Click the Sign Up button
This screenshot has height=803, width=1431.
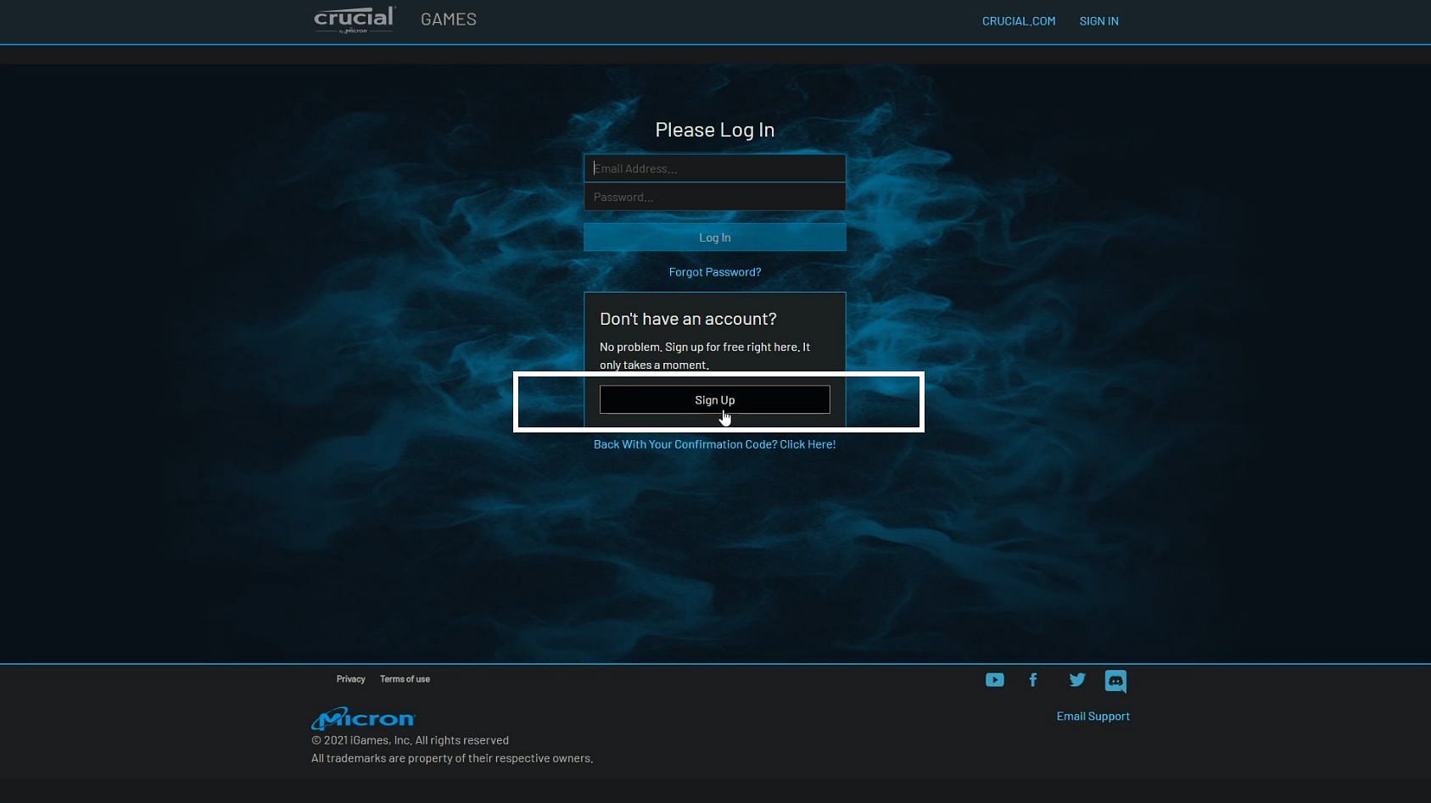715,400
